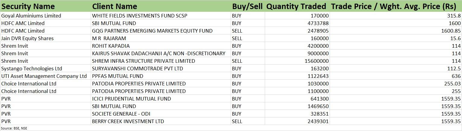Click the WHITE FIELDS INVESTMENTS FUND SCSP cell

161,16
